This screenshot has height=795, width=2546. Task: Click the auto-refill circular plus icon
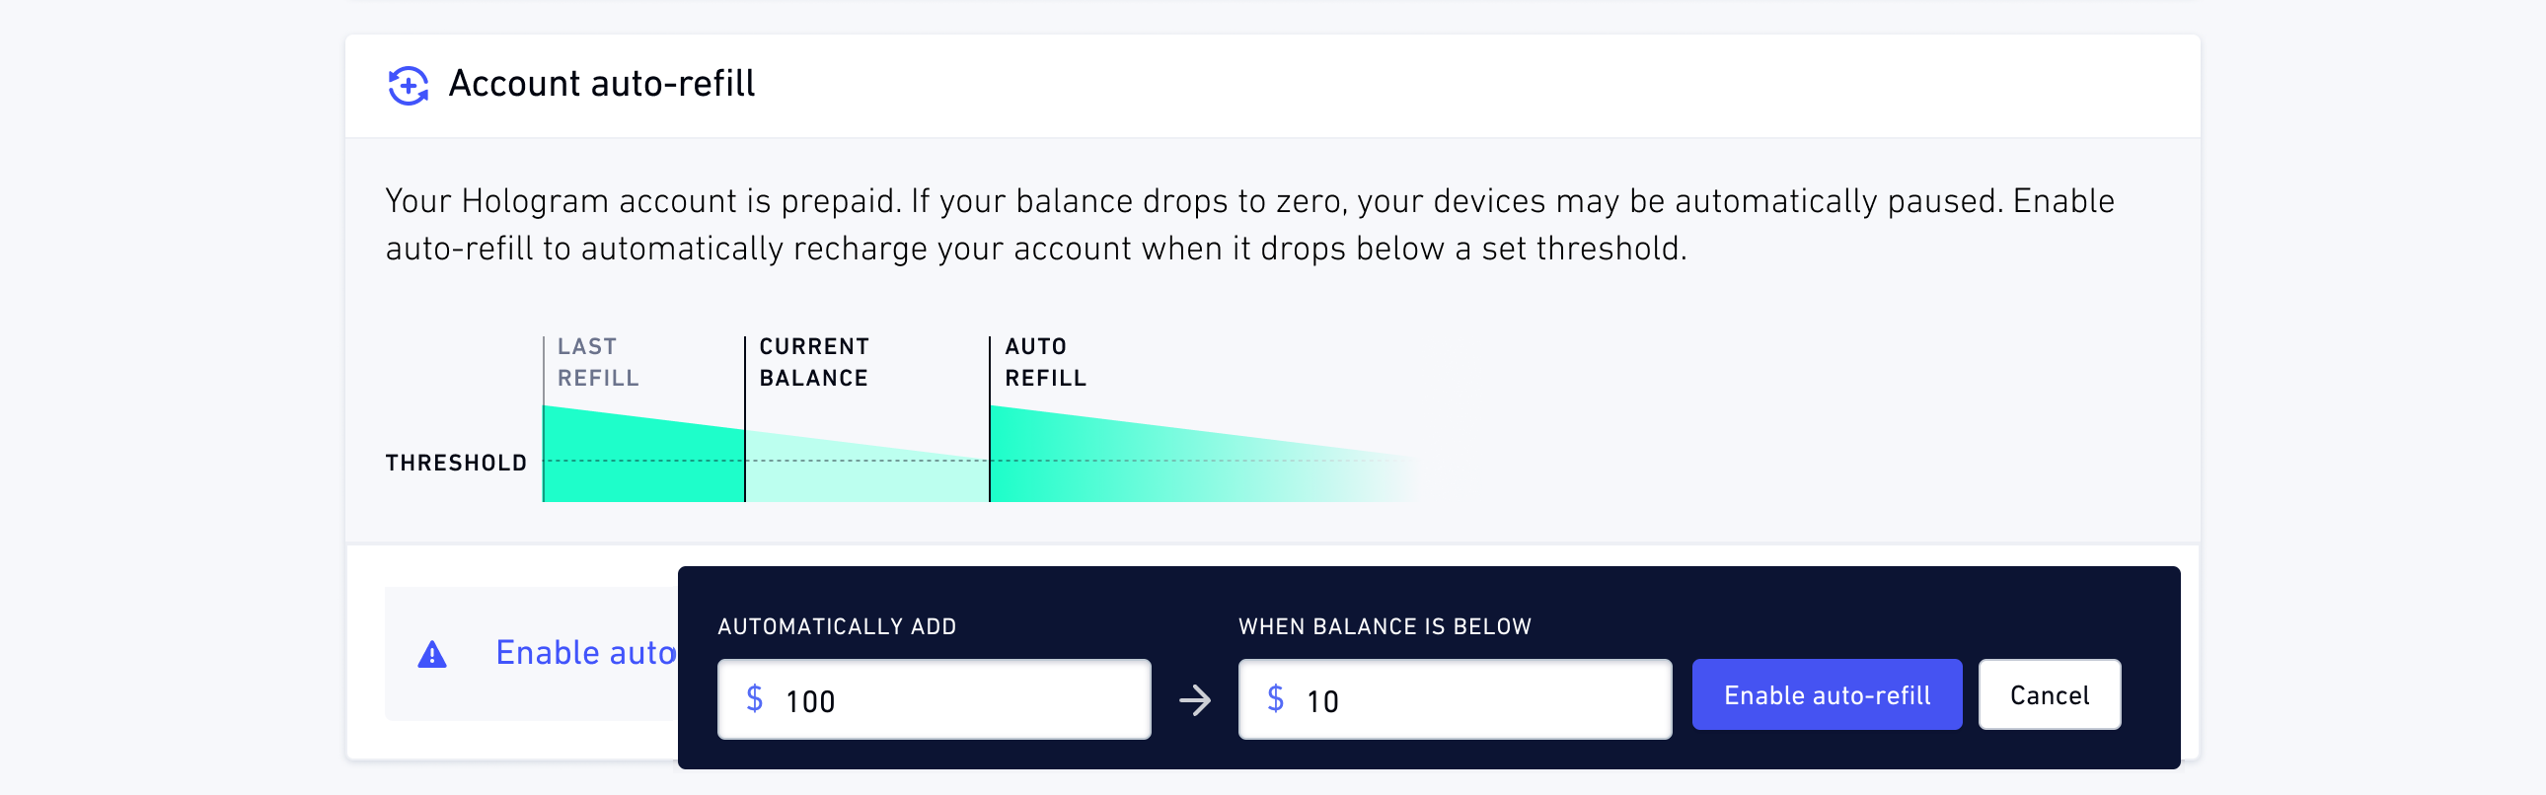pos(409,86)
